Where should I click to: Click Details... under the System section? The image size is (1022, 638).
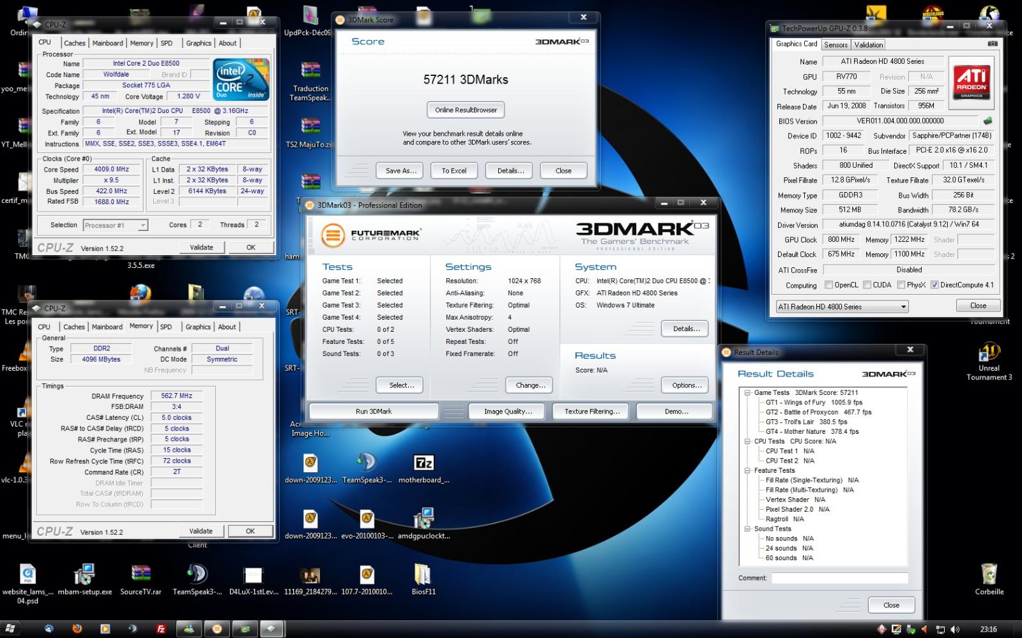686,329
